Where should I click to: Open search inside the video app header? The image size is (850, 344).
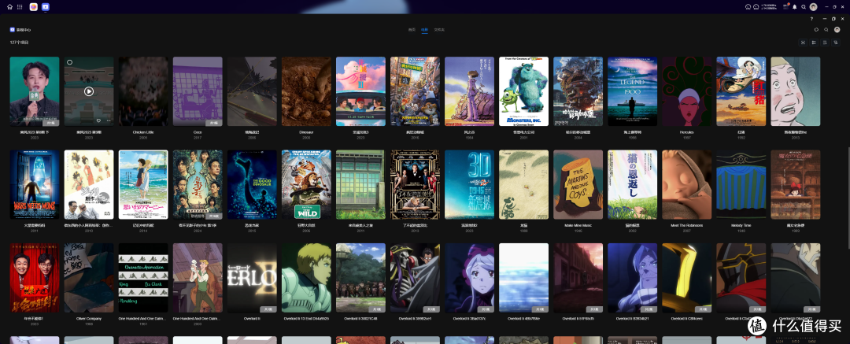826,30
